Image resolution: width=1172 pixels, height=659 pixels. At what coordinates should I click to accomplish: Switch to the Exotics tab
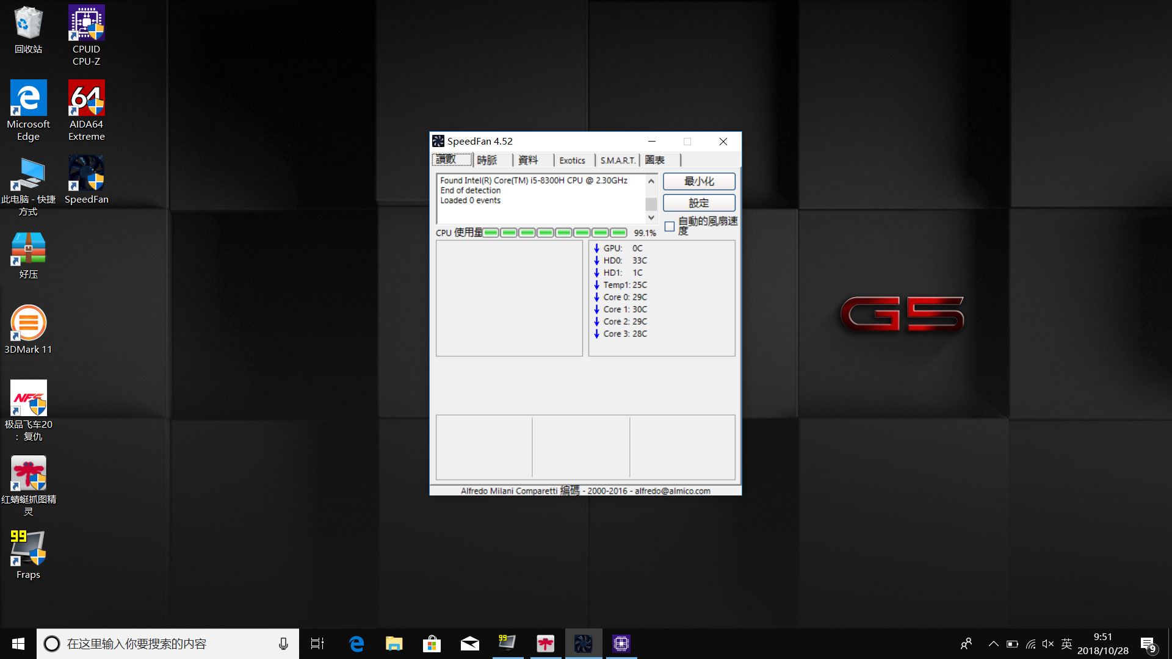tap(572, 160)
